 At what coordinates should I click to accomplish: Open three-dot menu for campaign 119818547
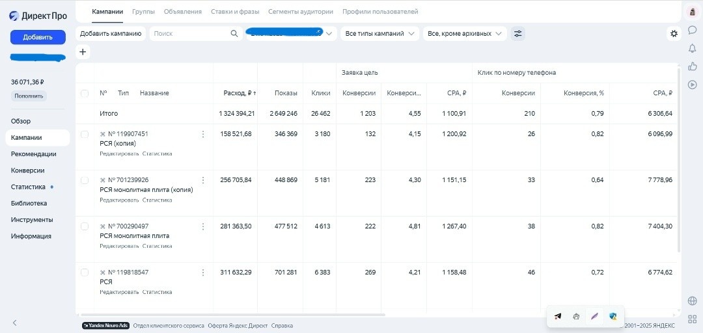203,273
